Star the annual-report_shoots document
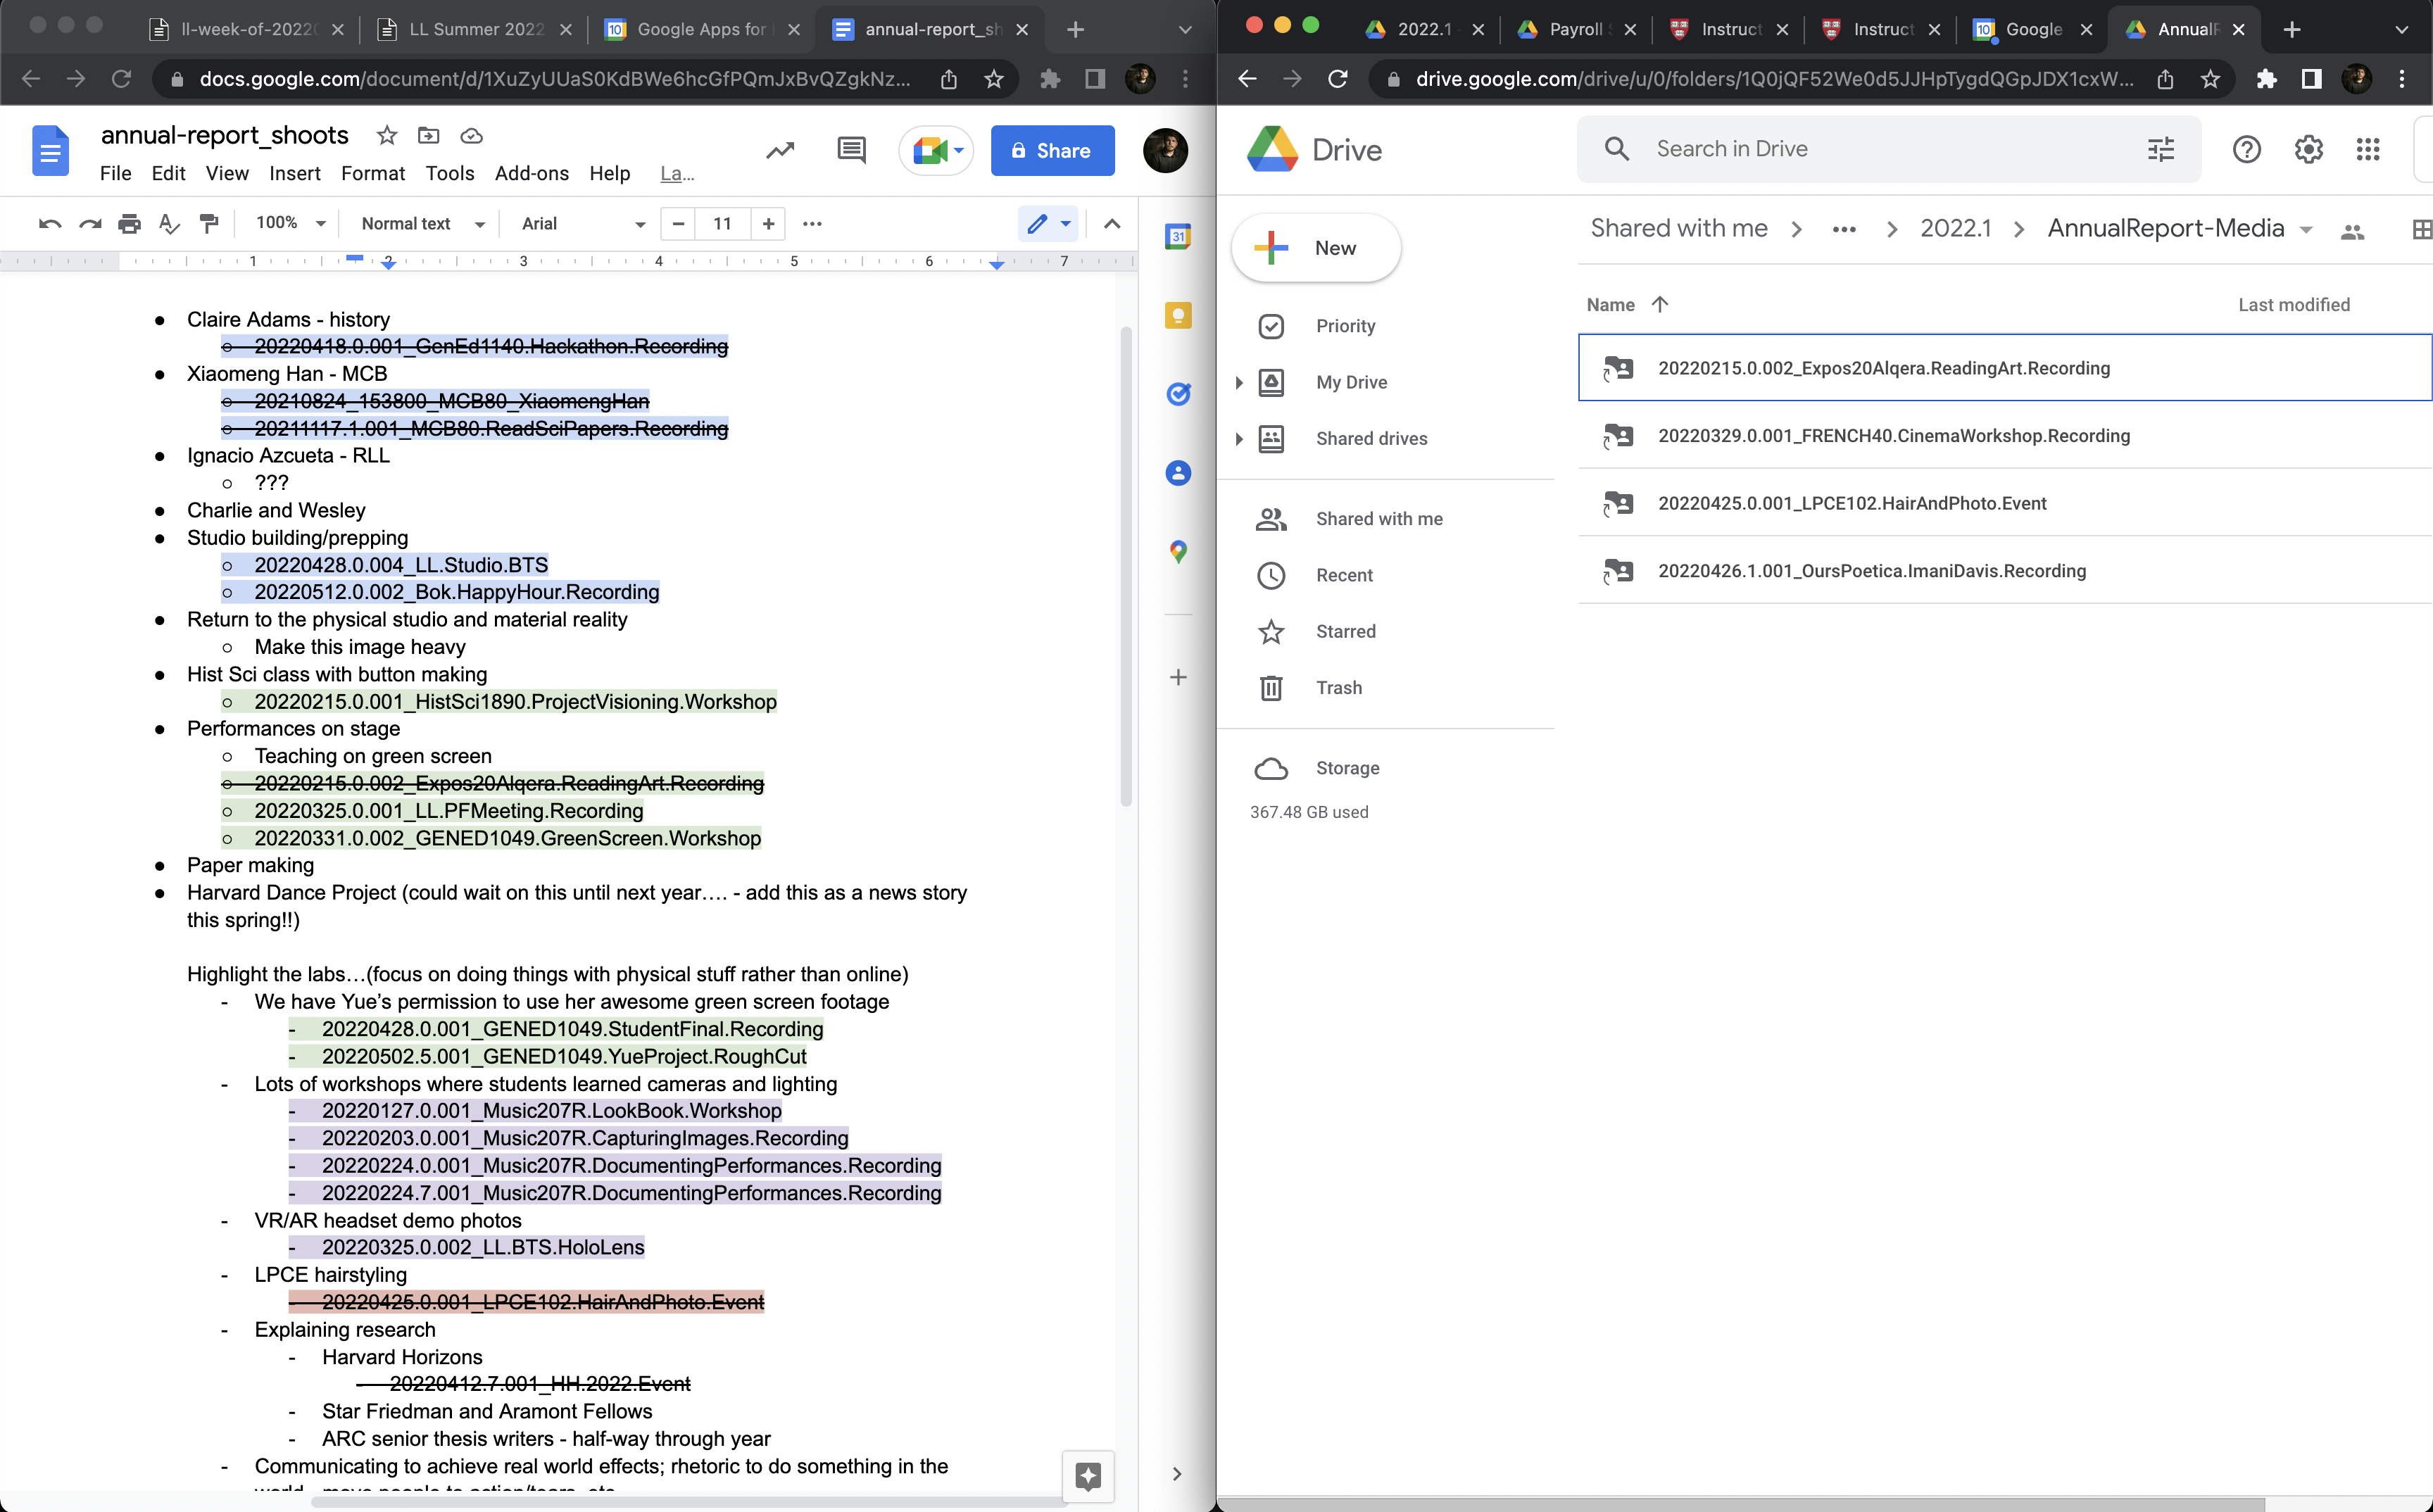Image resolution: width=2433 pixels, height=1512 pixels. coord(387,135)
